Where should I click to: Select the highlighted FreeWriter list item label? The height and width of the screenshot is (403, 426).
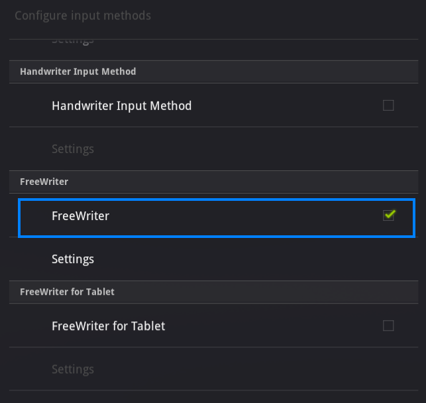tap(80, 215)
